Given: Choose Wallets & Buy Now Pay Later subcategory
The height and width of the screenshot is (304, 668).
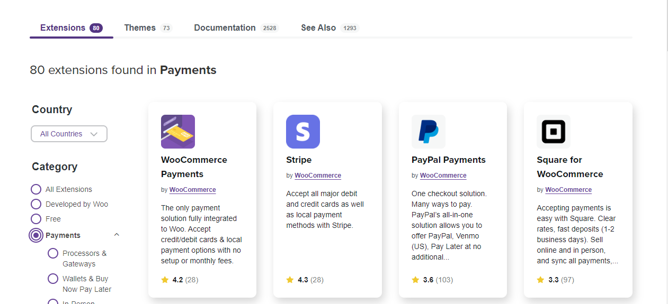Looking at the screenshot, I should (53, 279).
